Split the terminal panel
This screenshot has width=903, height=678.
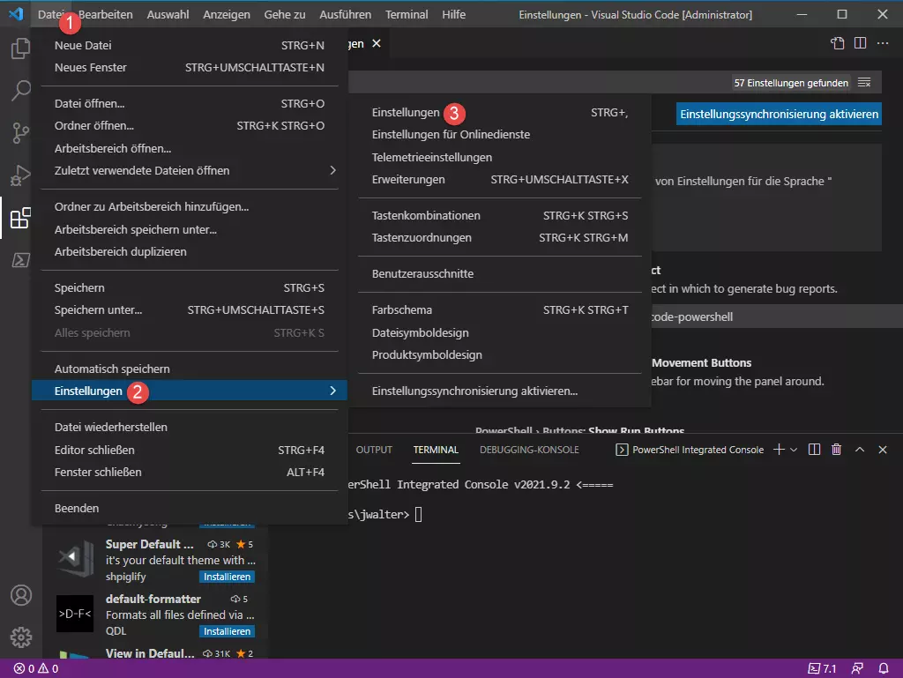pos(814,450)
